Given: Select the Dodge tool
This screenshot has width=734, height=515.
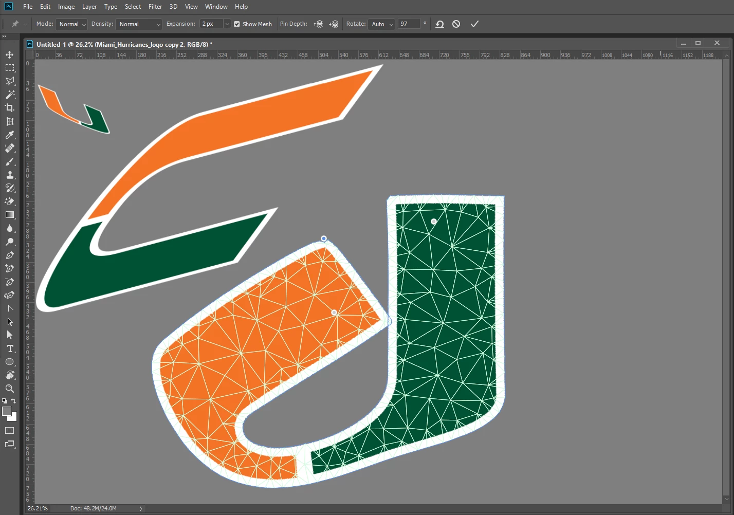Looking at the screenshot, I should click(10, 242).
